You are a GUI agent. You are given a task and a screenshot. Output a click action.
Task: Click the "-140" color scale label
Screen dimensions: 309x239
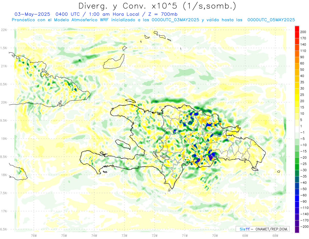coord(304,214)
